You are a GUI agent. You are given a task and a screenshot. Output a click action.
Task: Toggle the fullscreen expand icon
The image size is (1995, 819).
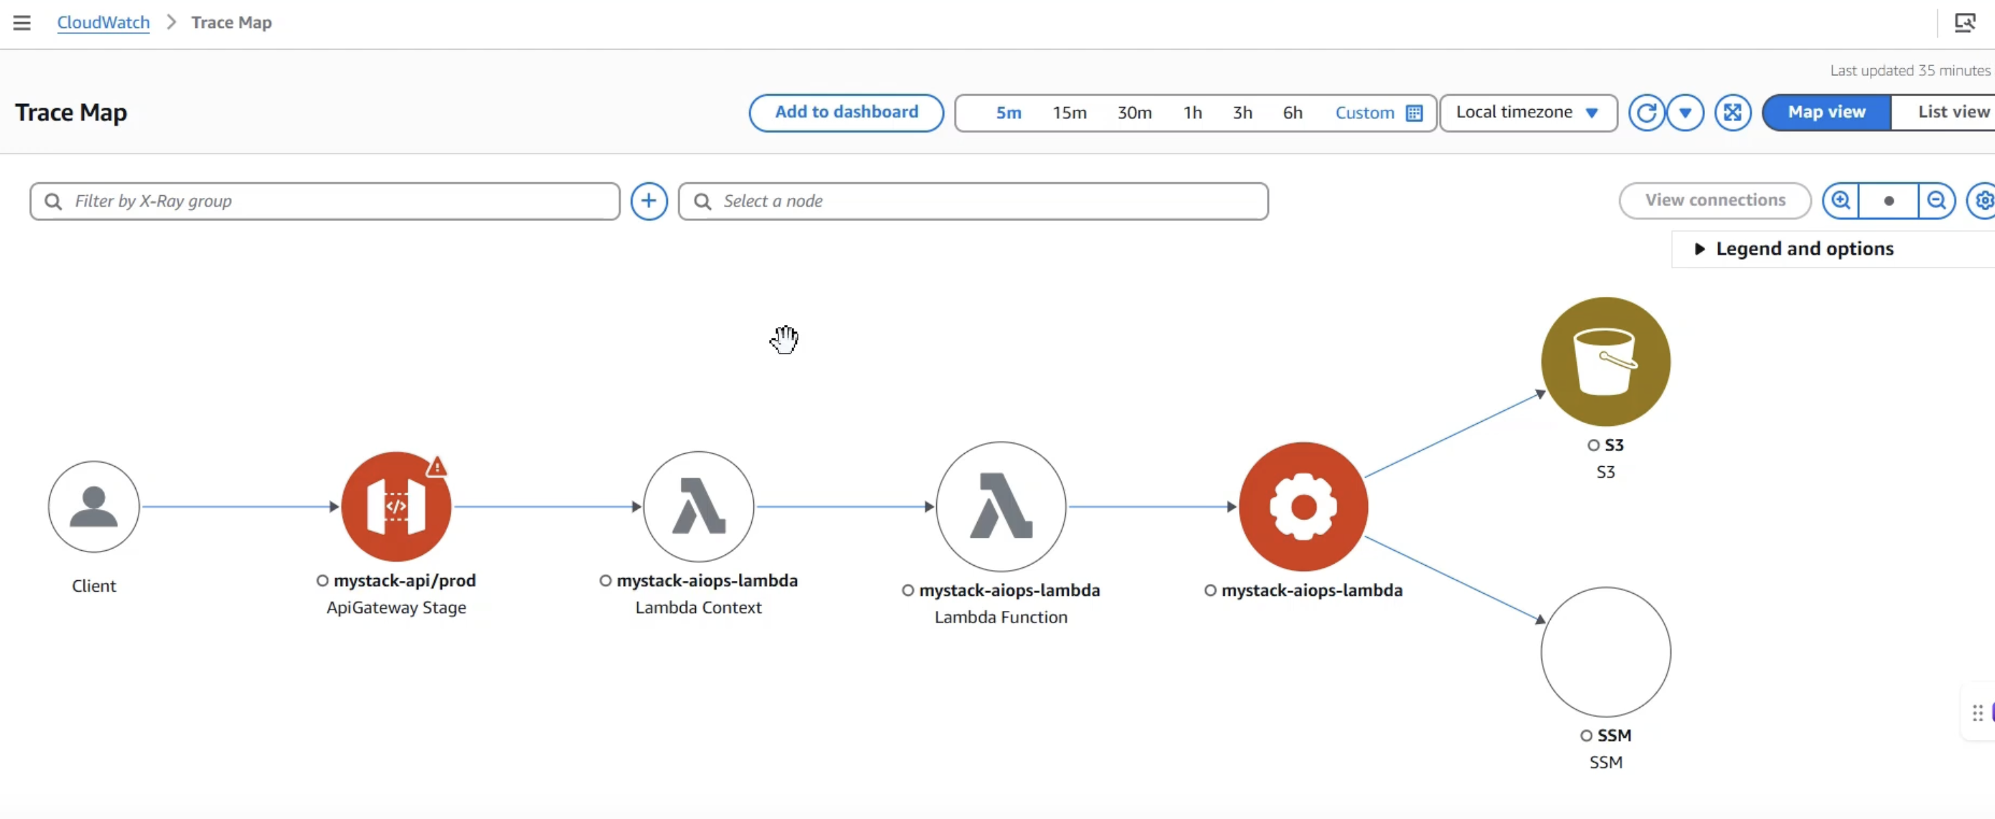[1732, 113]
